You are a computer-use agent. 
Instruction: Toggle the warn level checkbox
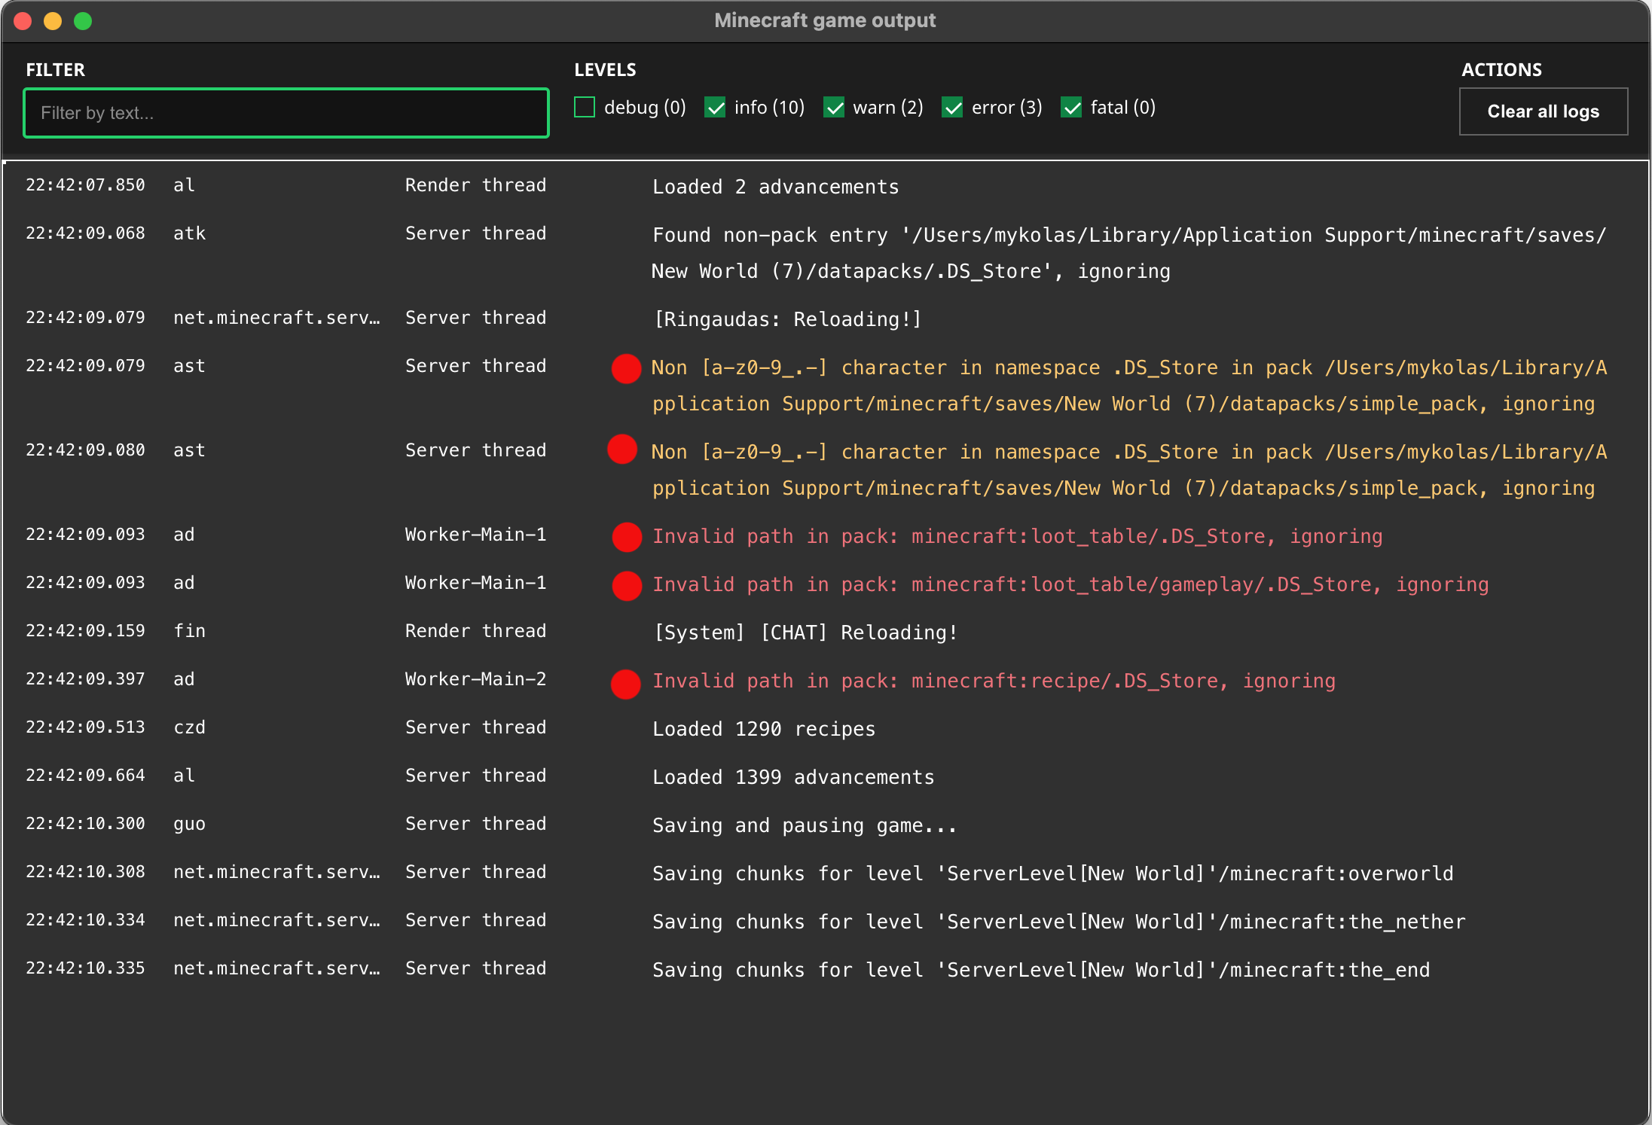834,108
